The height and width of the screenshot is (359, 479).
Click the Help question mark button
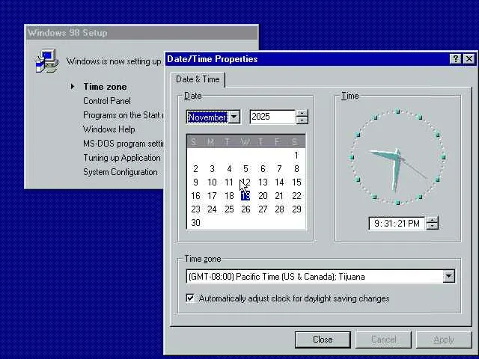(x=455, y=58)
